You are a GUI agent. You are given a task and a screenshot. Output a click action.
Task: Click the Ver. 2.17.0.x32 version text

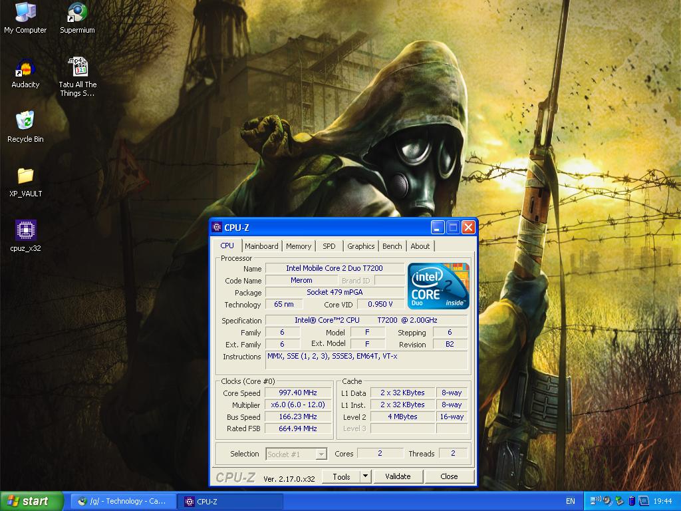289,479
